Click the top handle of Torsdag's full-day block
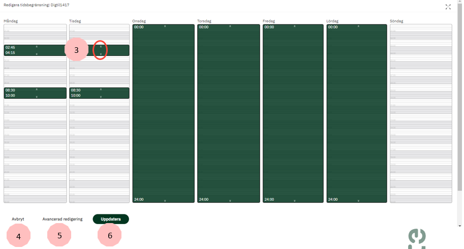The height and width of the screenshot is (249, 464). pos(230,26)
